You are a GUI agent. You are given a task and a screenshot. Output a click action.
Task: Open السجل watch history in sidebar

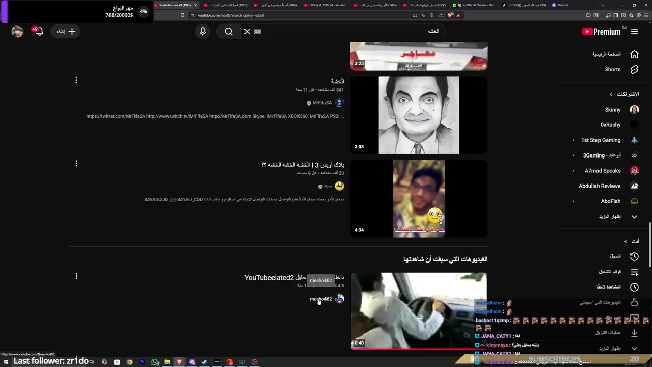624,256
